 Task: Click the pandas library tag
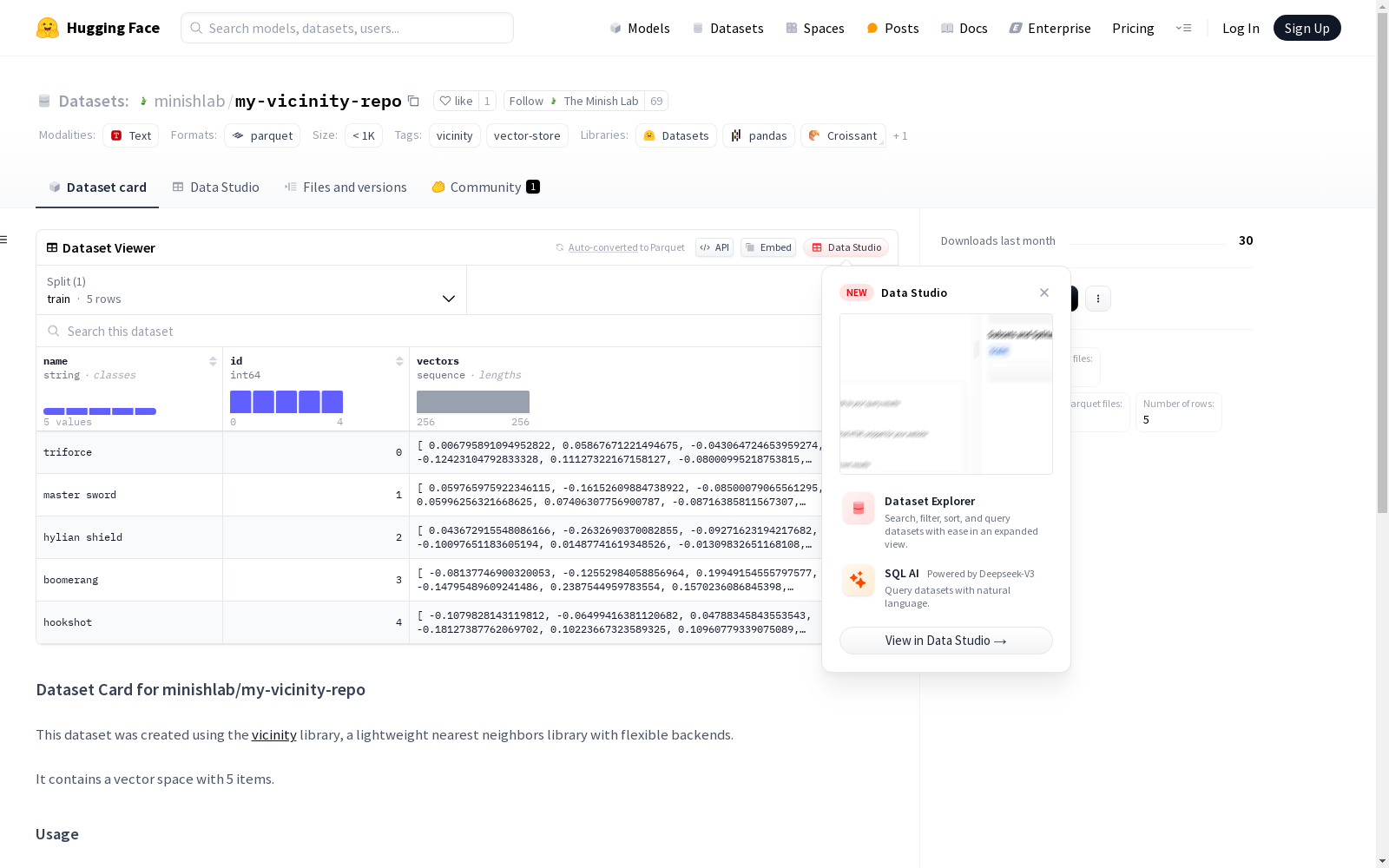[759, 135]
